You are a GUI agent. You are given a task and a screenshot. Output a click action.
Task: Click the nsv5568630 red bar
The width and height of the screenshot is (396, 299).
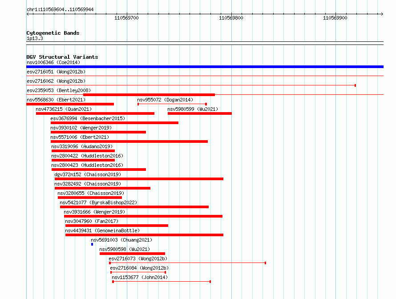point(70,104)
